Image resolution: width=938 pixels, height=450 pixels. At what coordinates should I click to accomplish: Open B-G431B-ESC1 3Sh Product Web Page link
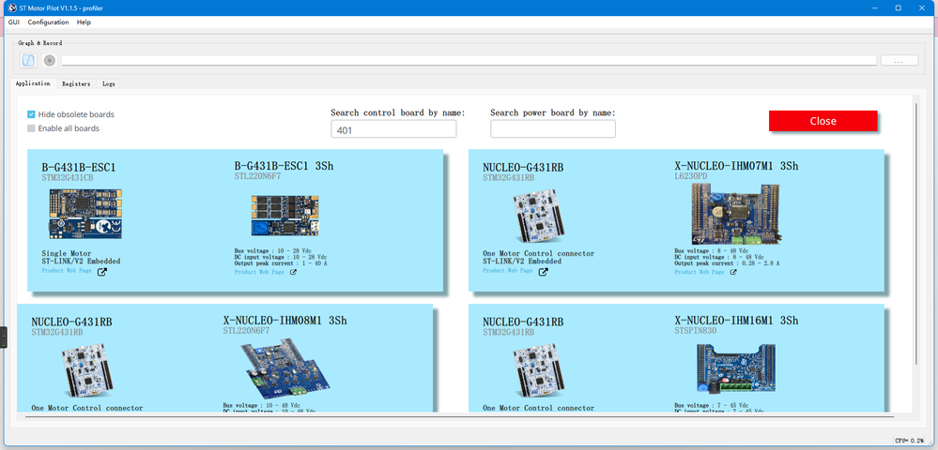coord(259,272)
